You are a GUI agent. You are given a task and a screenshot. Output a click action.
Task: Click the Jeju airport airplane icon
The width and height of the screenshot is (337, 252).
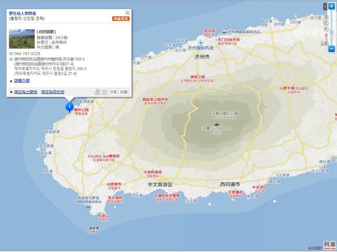tap(201, 43)
